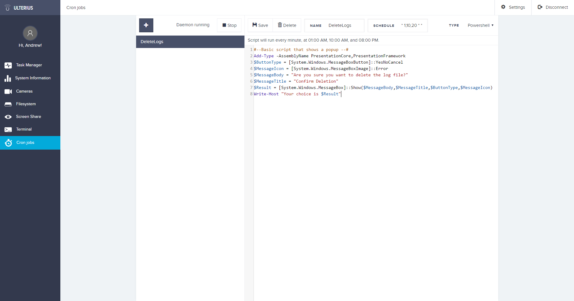Click line number 1 in editor gutter

251,49
